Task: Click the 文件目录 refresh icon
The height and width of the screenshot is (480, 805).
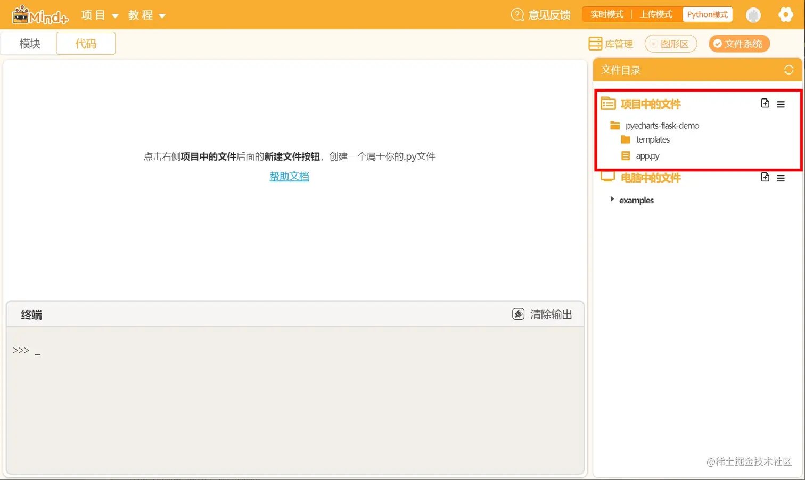Action: [x=788, y=70]
